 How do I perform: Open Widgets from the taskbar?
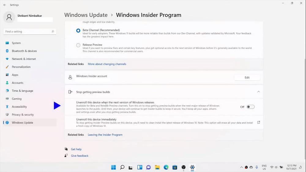(x=140, y=167)
